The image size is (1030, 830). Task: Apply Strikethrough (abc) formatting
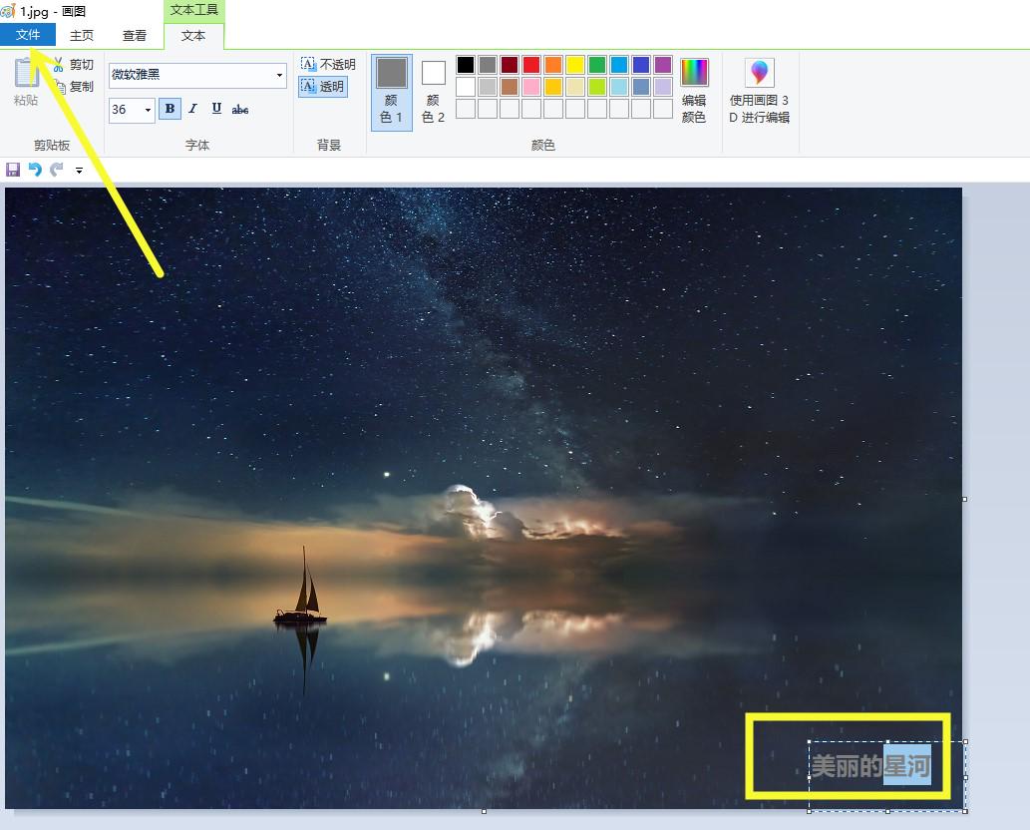pos(239,109)
